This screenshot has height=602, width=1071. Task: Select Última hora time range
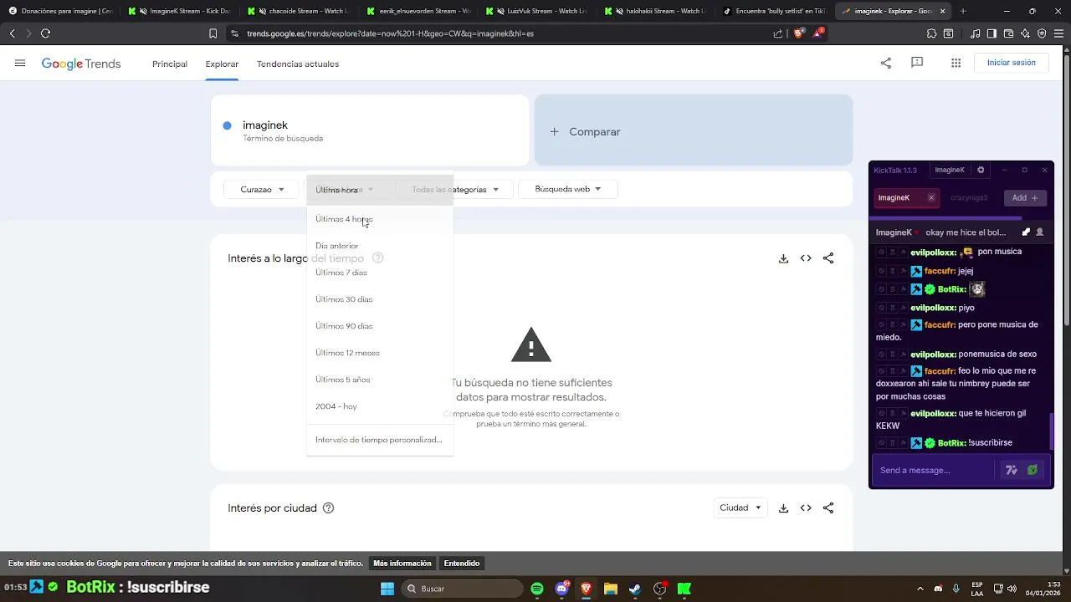click(380, 190)
